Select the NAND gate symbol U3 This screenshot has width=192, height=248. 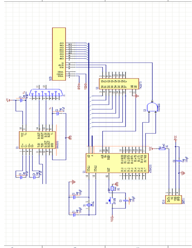click(x=152, y=107)
